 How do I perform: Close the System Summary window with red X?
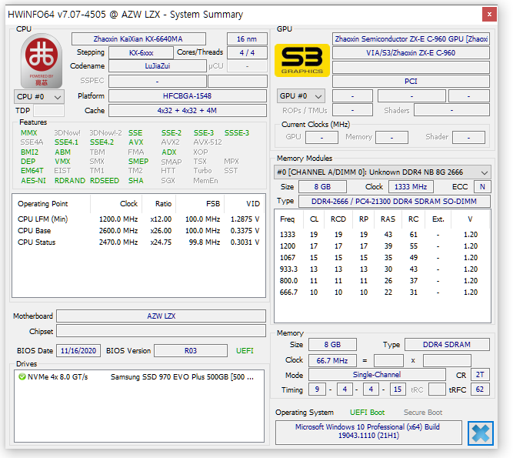click(x=489, y=14)
